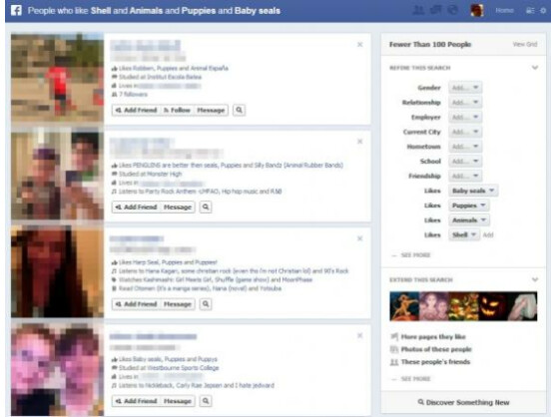Click Discover Something New
Image resolution: width=556 pixels, height=417 pixels.
(463, 403)
